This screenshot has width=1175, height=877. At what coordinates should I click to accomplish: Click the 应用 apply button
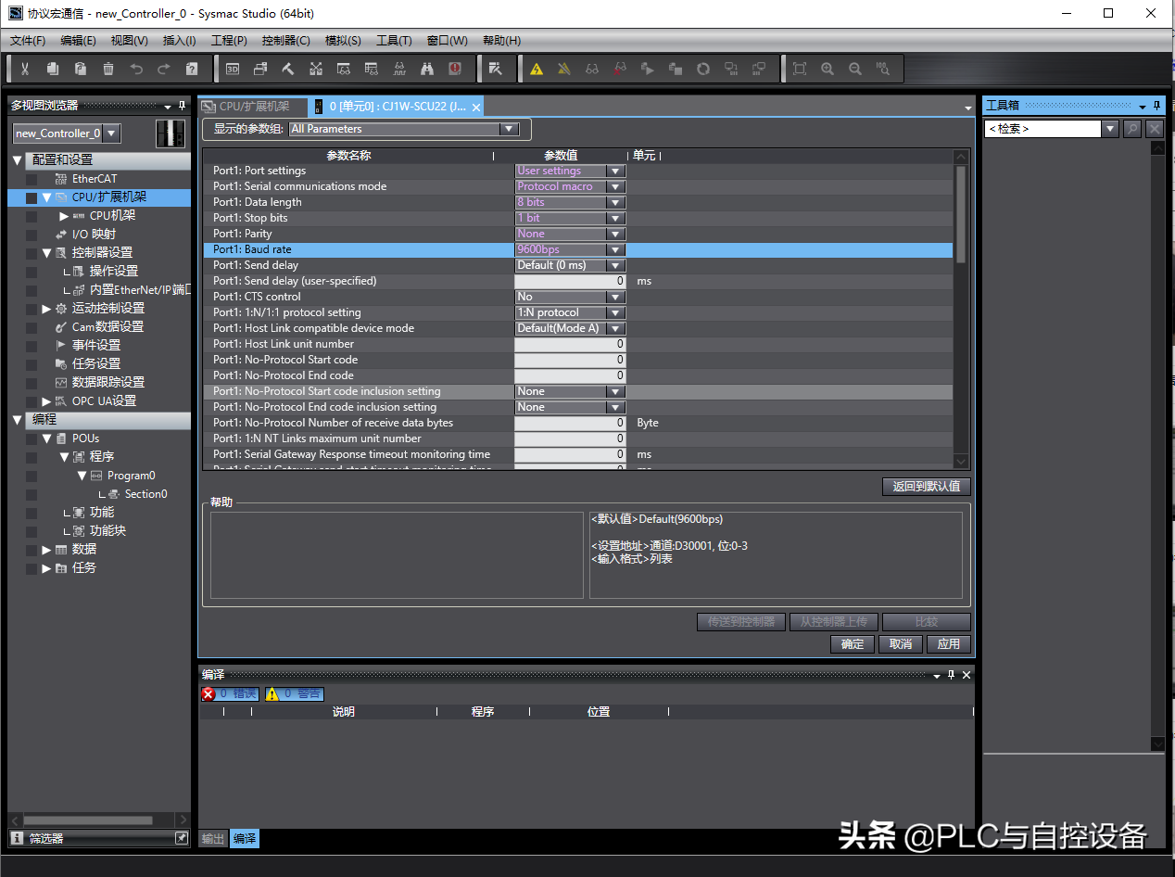[x=948, y=644]
